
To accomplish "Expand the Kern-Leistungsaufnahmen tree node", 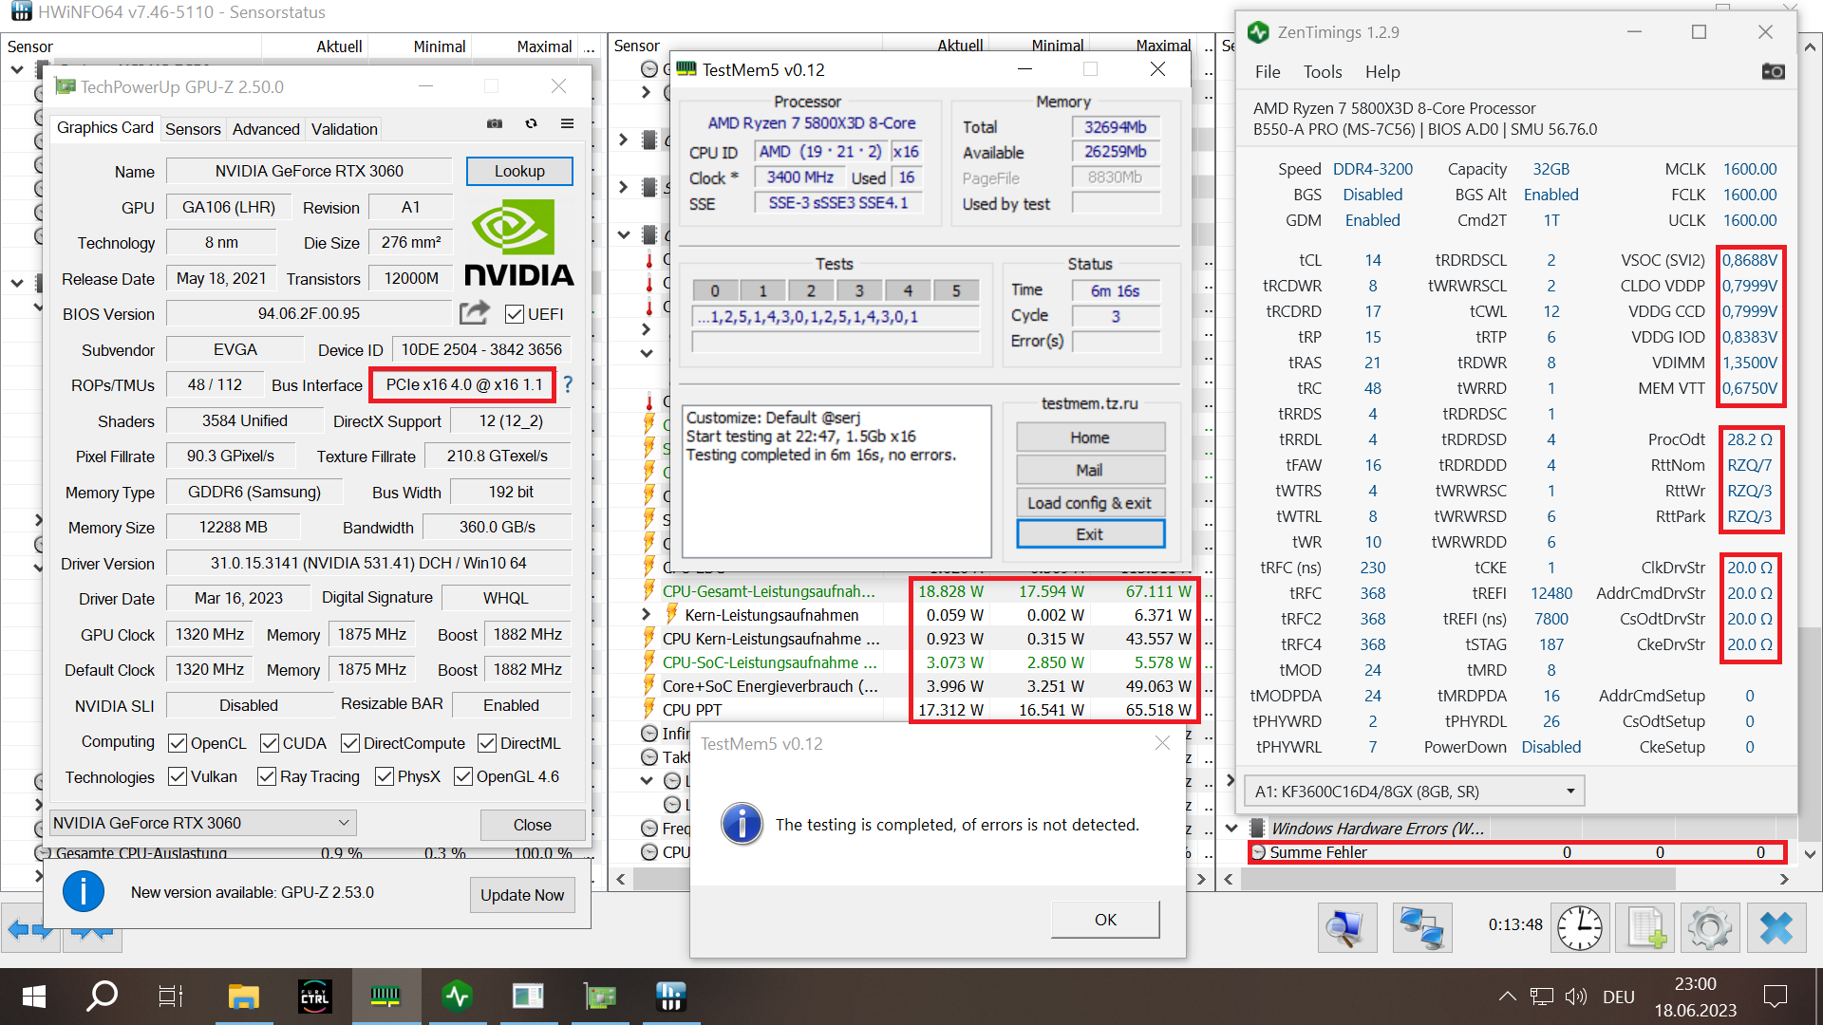I will pyautogui.click(x=646, y=615).
